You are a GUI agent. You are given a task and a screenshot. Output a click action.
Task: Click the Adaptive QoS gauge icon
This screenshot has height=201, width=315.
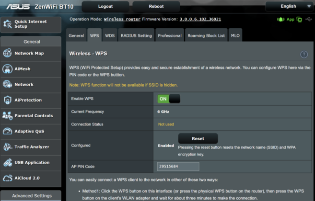pyautogui.click(x=8, y=131)
